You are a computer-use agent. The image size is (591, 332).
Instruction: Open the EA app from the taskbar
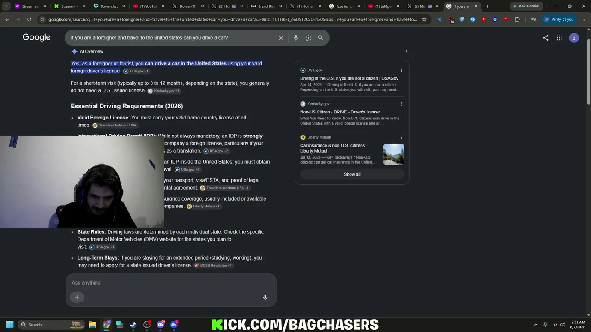tap(174, 325)
